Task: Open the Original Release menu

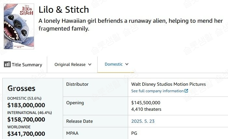Action: (73, 64)
